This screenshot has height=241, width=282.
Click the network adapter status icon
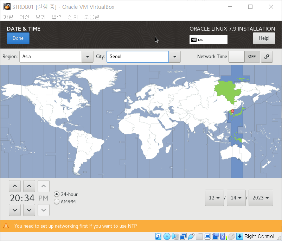183,236
